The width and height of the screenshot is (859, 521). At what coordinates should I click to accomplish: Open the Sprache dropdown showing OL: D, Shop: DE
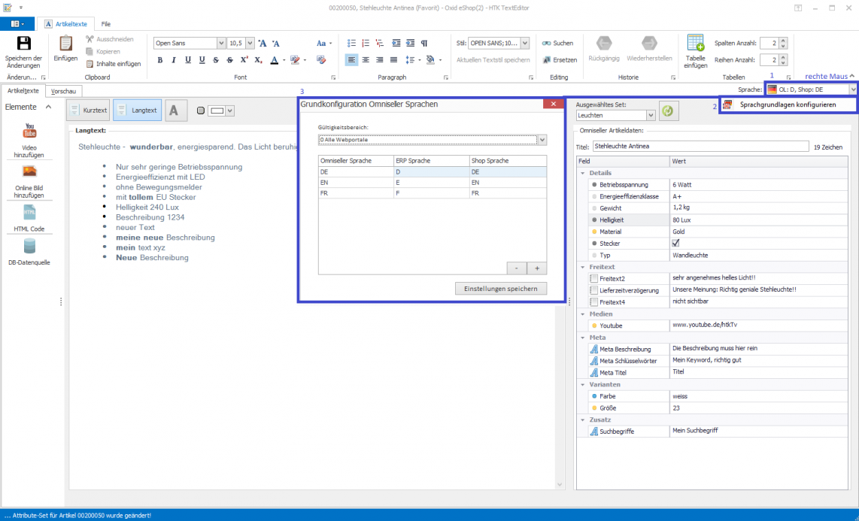[854, 89]
